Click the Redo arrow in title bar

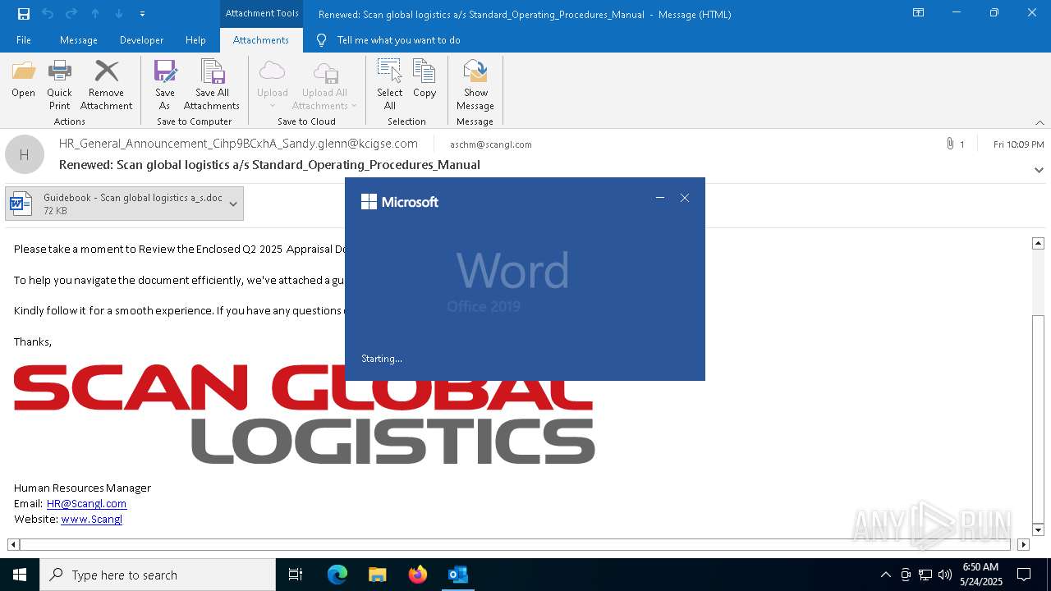pyautogui.click(x=71, y=14)
